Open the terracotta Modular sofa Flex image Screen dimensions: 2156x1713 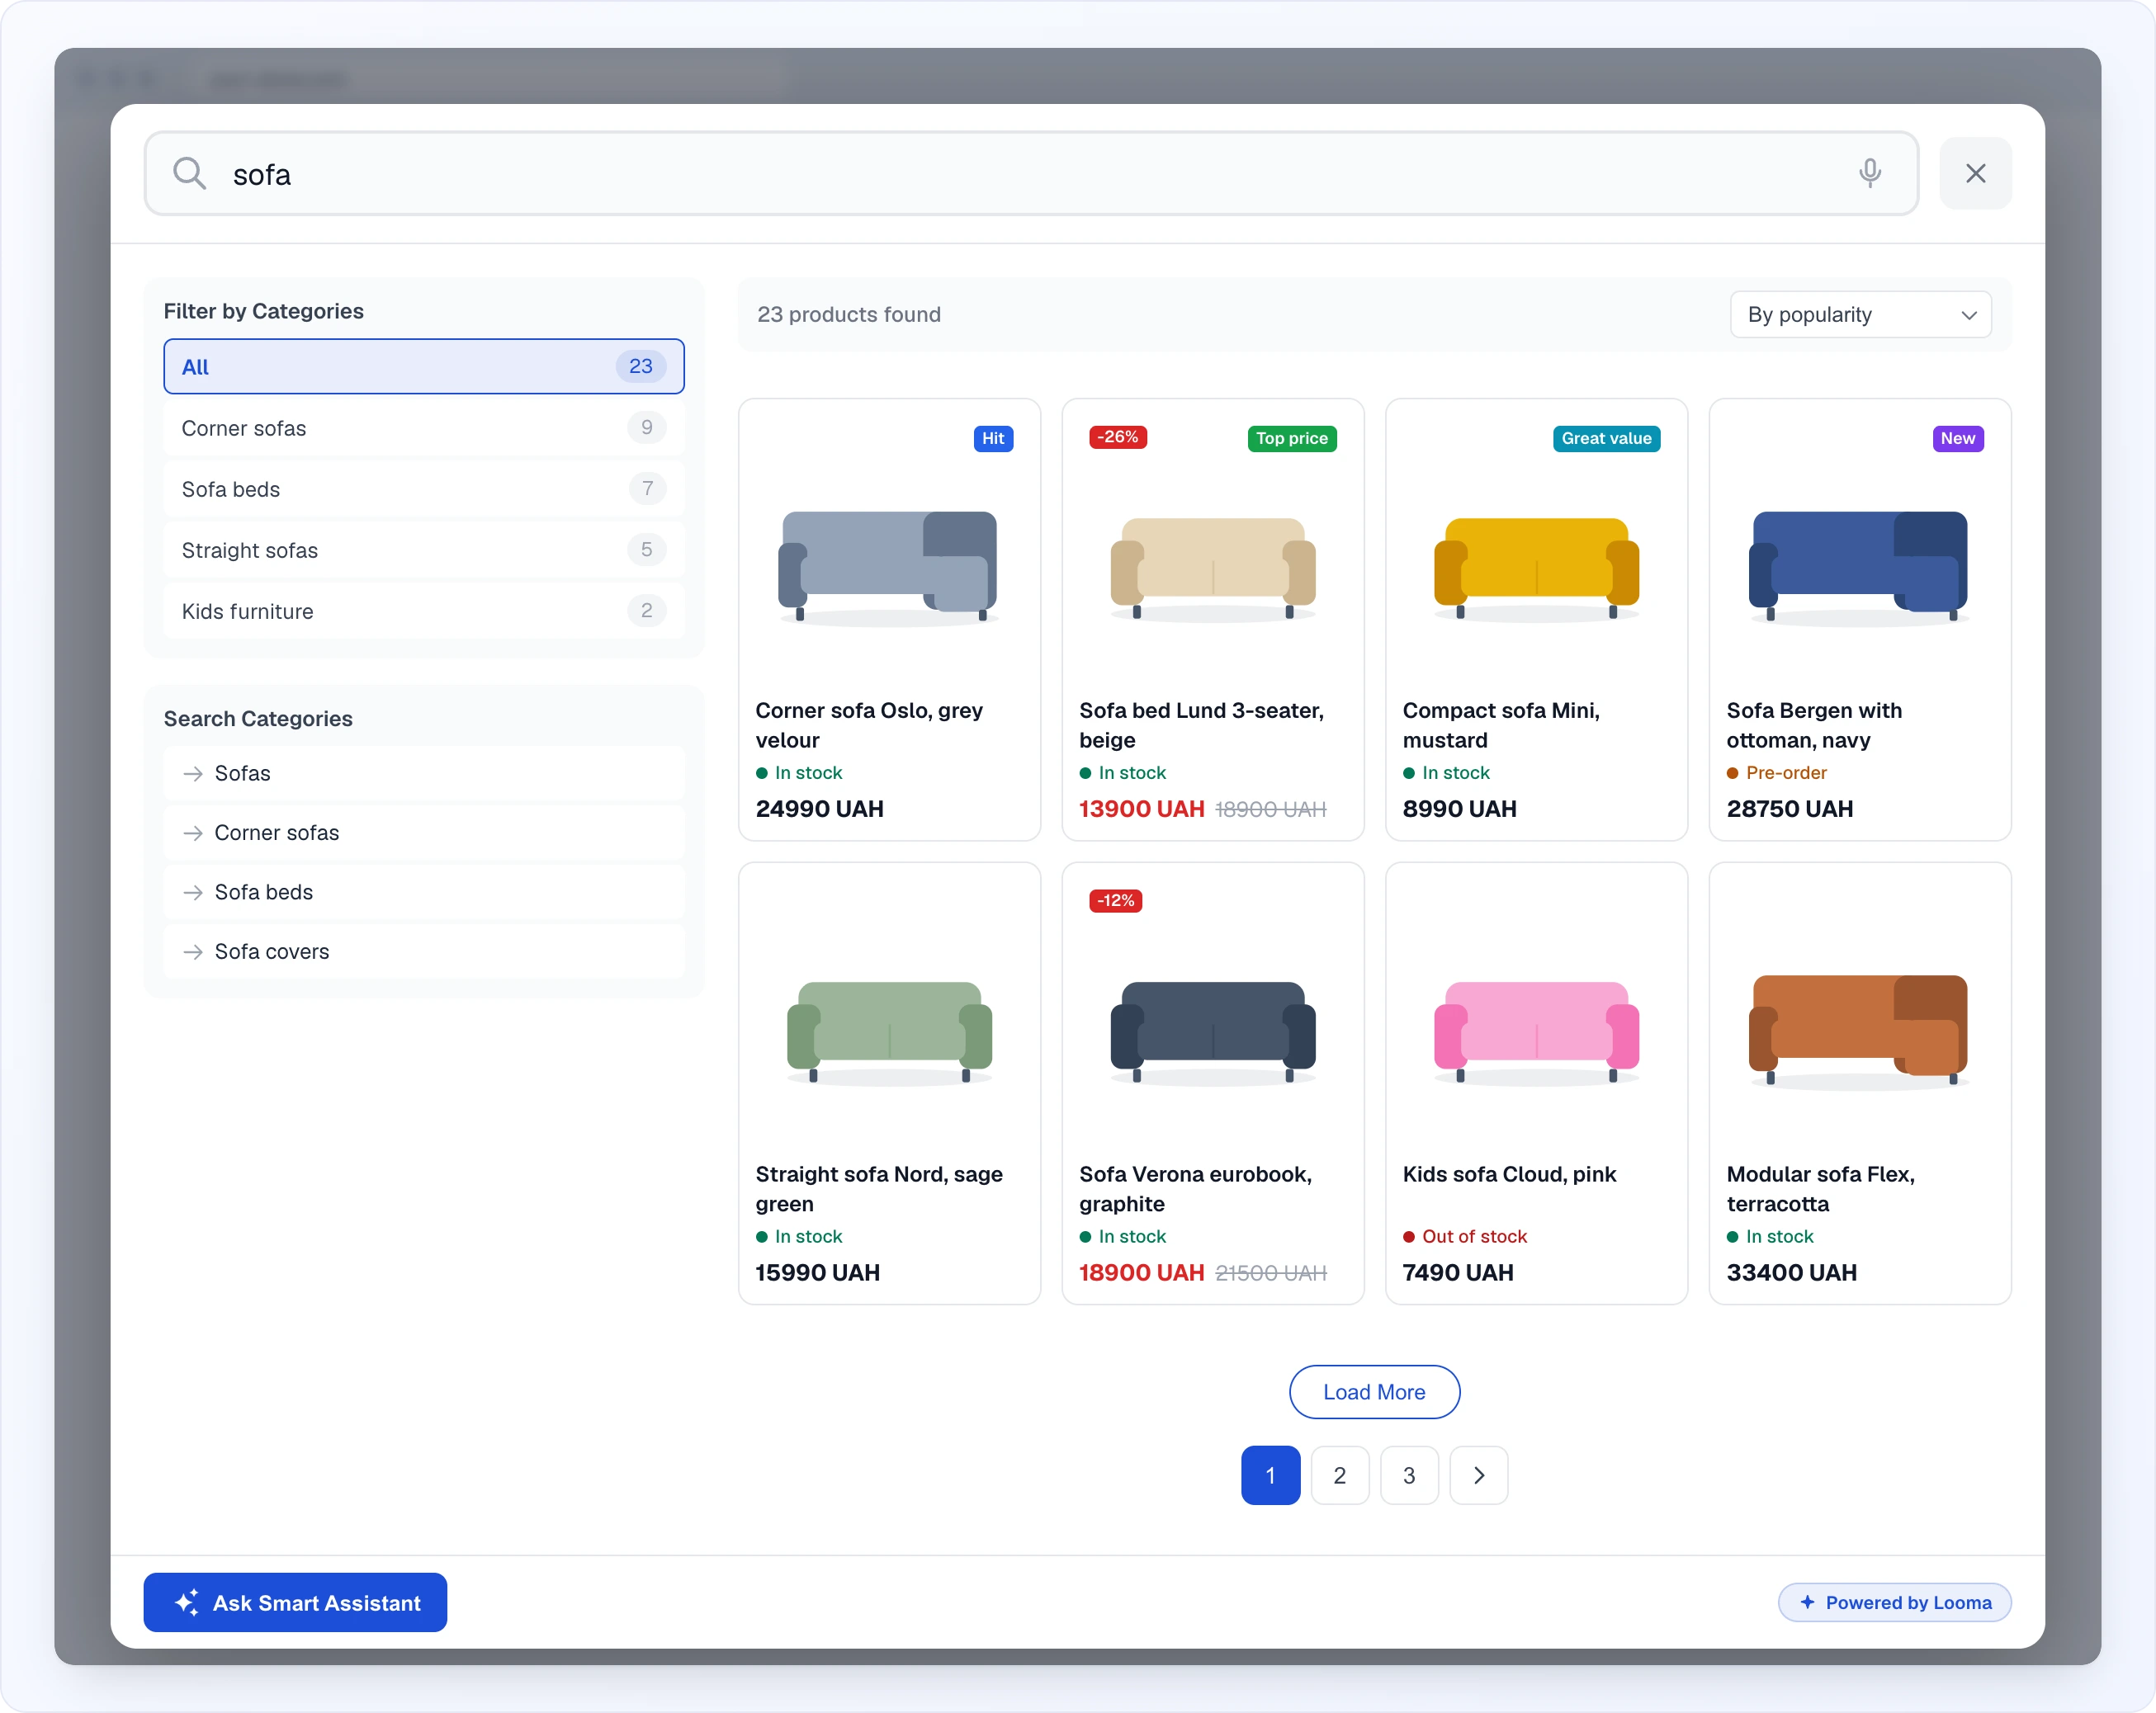(x=1859, y=1031)
